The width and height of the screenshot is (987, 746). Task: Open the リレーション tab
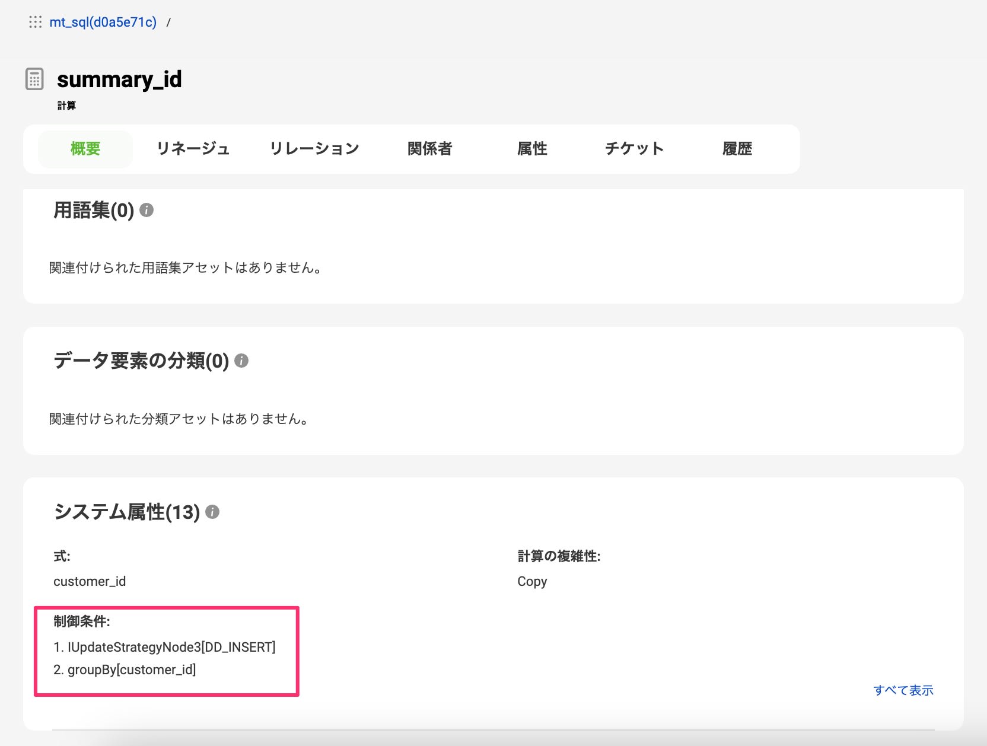pos(314,149)
